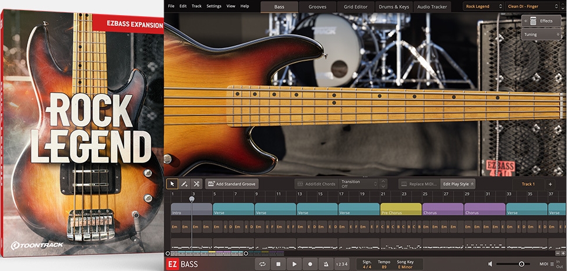Switch to the Drums & Keys tab
The image size is (567, 271).
point(394,7)
